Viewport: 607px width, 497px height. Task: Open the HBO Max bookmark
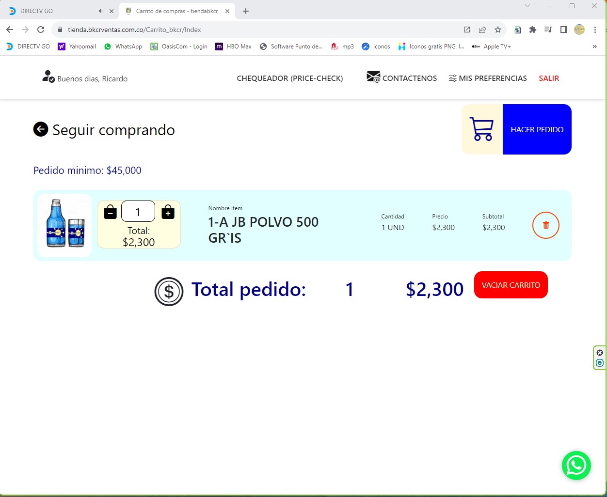234,47
